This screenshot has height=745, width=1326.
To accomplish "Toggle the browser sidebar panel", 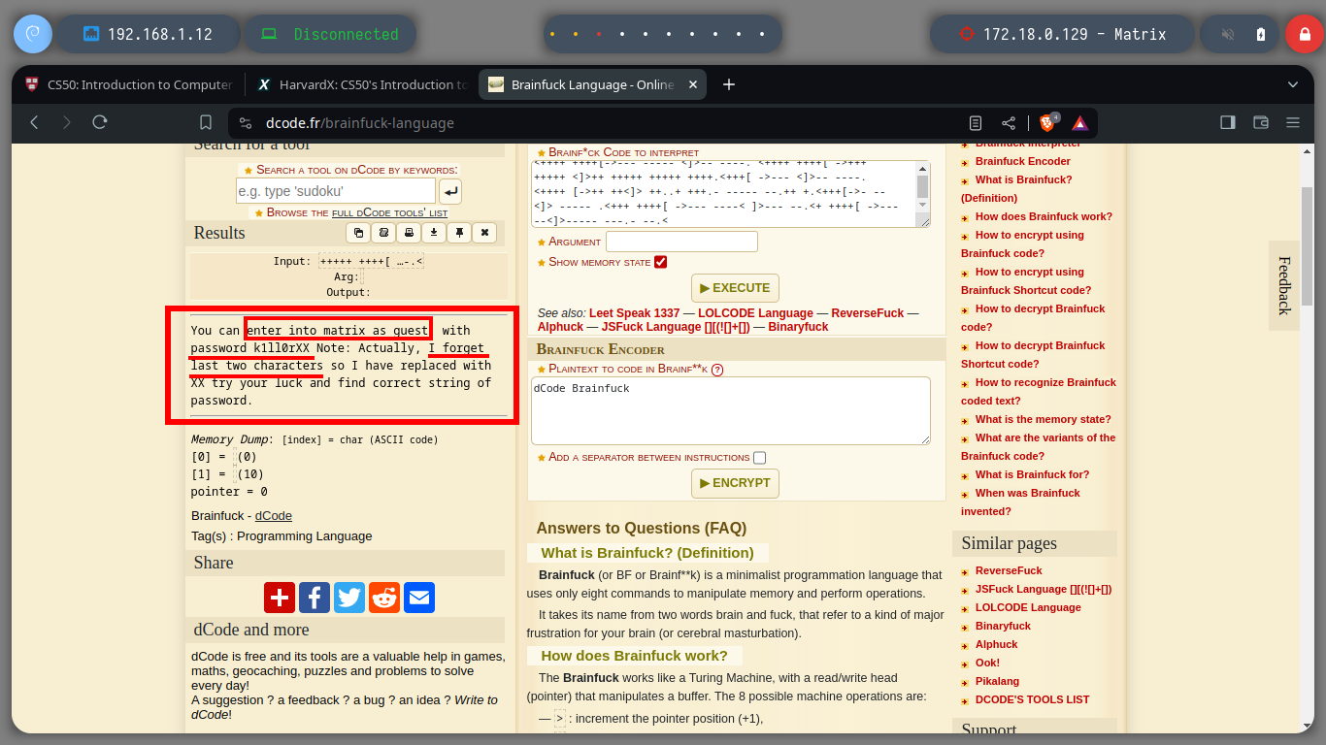I will [x=1228, y=123].
